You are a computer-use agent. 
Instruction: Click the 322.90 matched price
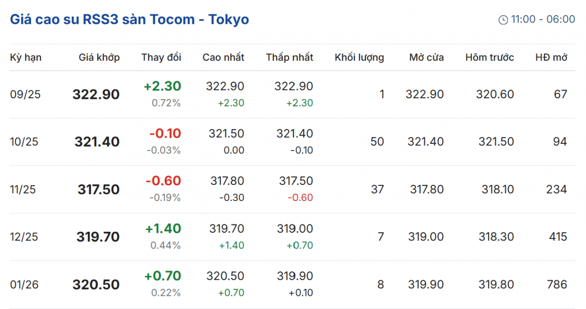(96, 94)
